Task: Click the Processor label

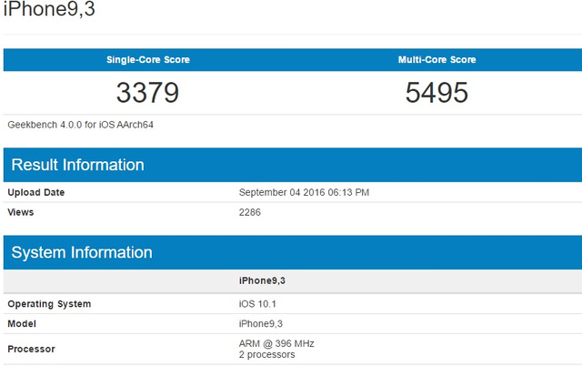Action: [31, 349]
